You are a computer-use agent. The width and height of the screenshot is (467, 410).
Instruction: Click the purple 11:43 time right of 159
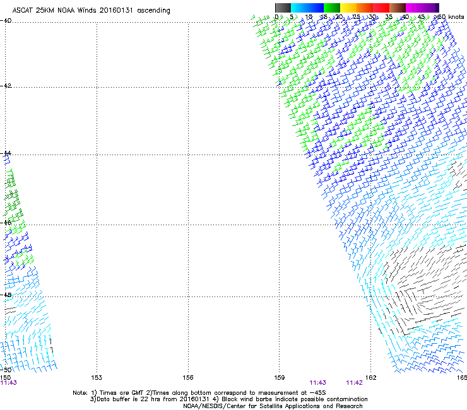coord(317,383)
